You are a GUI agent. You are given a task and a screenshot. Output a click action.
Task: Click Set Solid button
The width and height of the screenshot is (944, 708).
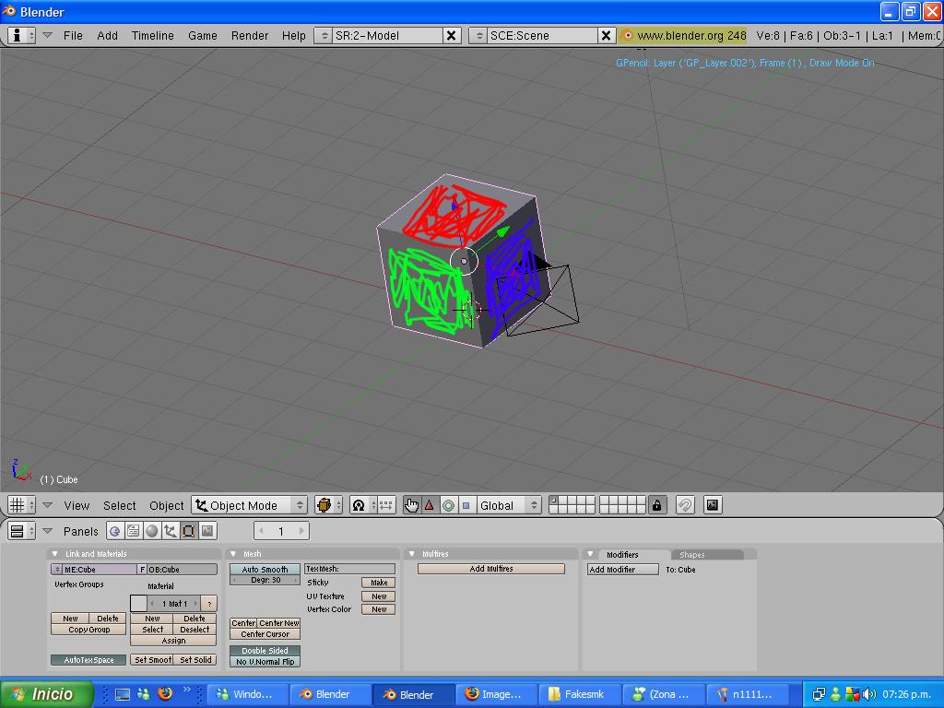pyautogui.click(x=195, y=660)
